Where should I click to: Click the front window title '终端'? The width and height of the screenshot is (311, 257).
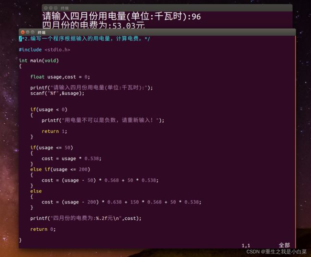click(x=42, y=32)
